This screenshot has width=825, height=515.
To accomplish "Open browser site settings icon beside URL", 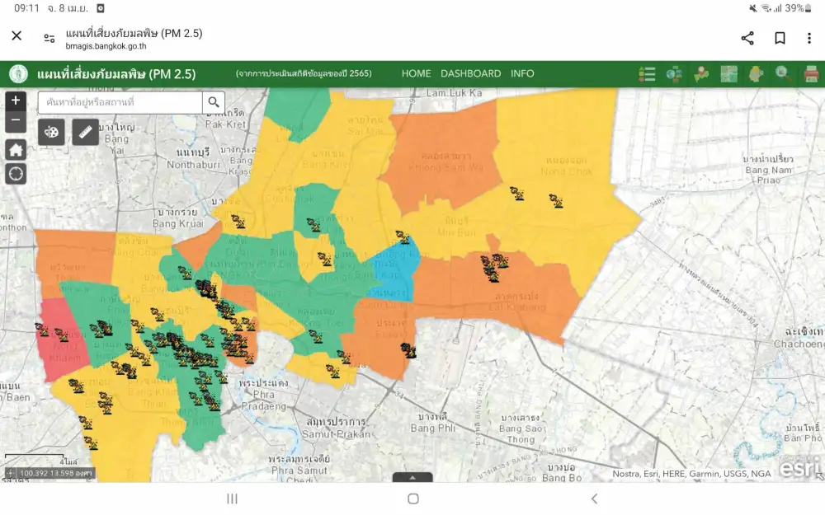I will tap(49, 38).
